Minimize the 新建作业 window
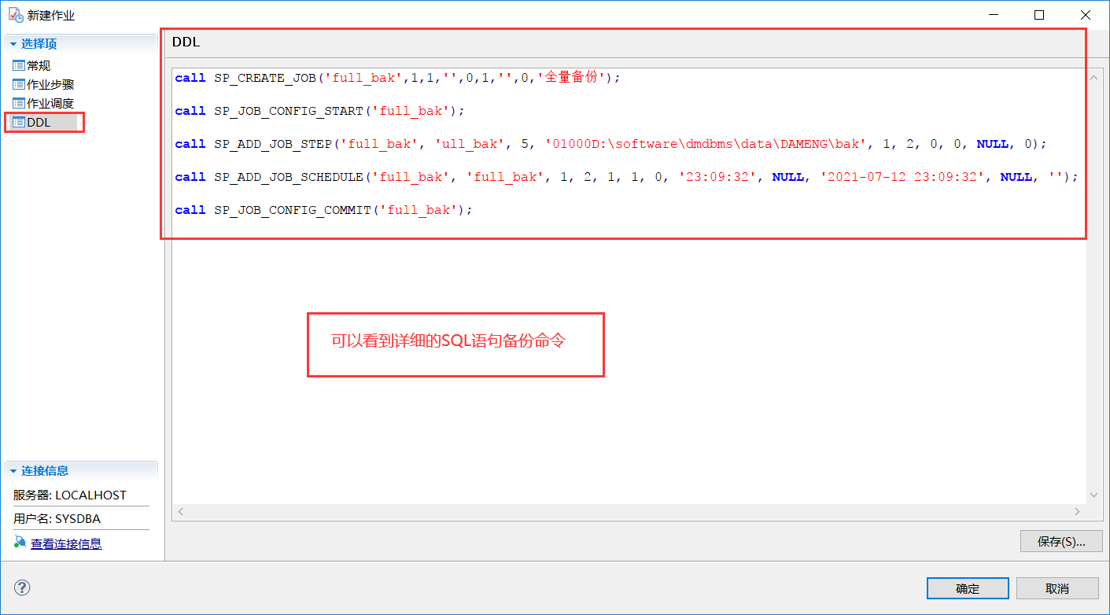Image resolution: width=1110 pixels, height=615 pixels. click(x=994, y=15)
